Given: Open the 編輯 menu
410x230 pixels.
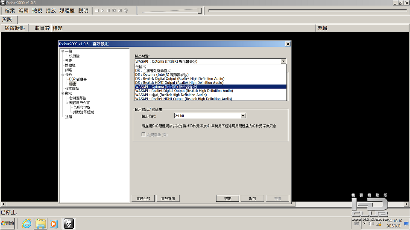Looking at the screenshot, I should [23, 11].
